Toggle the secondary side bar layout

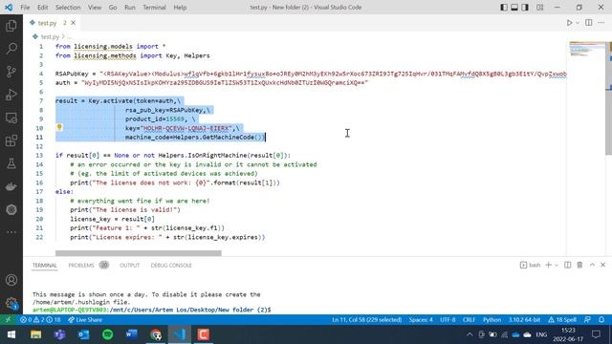coord(525,8)
